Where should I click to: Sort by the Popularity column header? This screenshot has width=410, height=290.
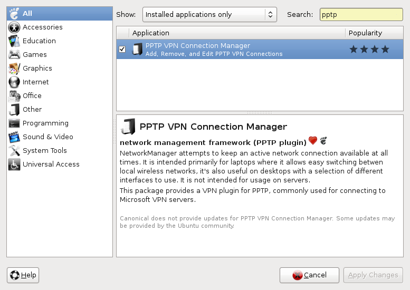coord(374,33)
